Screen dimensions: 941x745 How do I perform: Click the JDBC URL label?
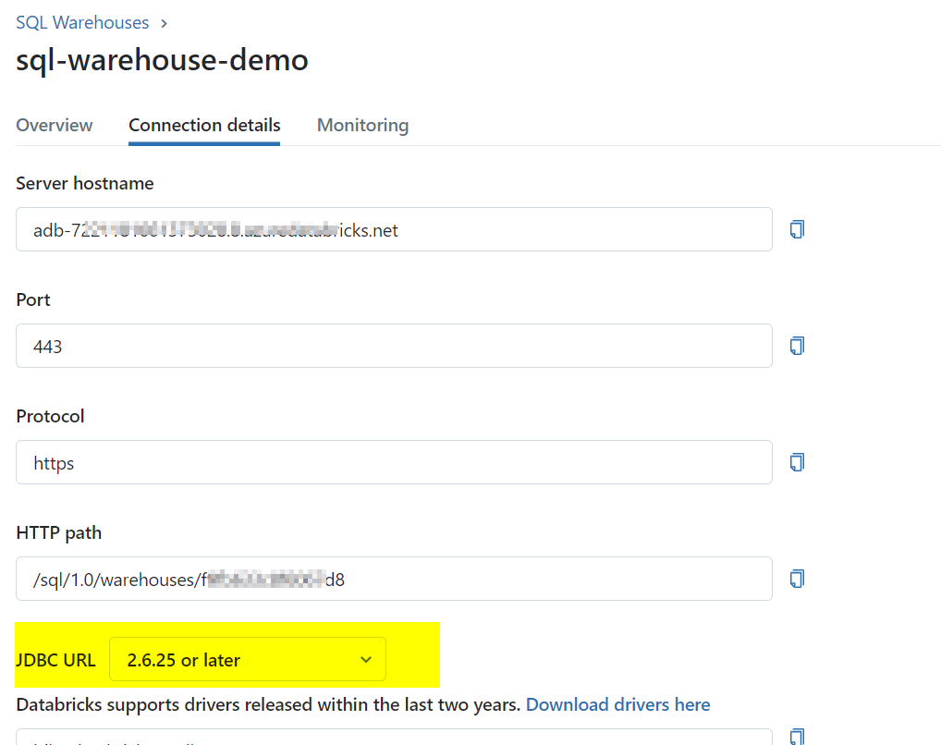pos(55,660)
